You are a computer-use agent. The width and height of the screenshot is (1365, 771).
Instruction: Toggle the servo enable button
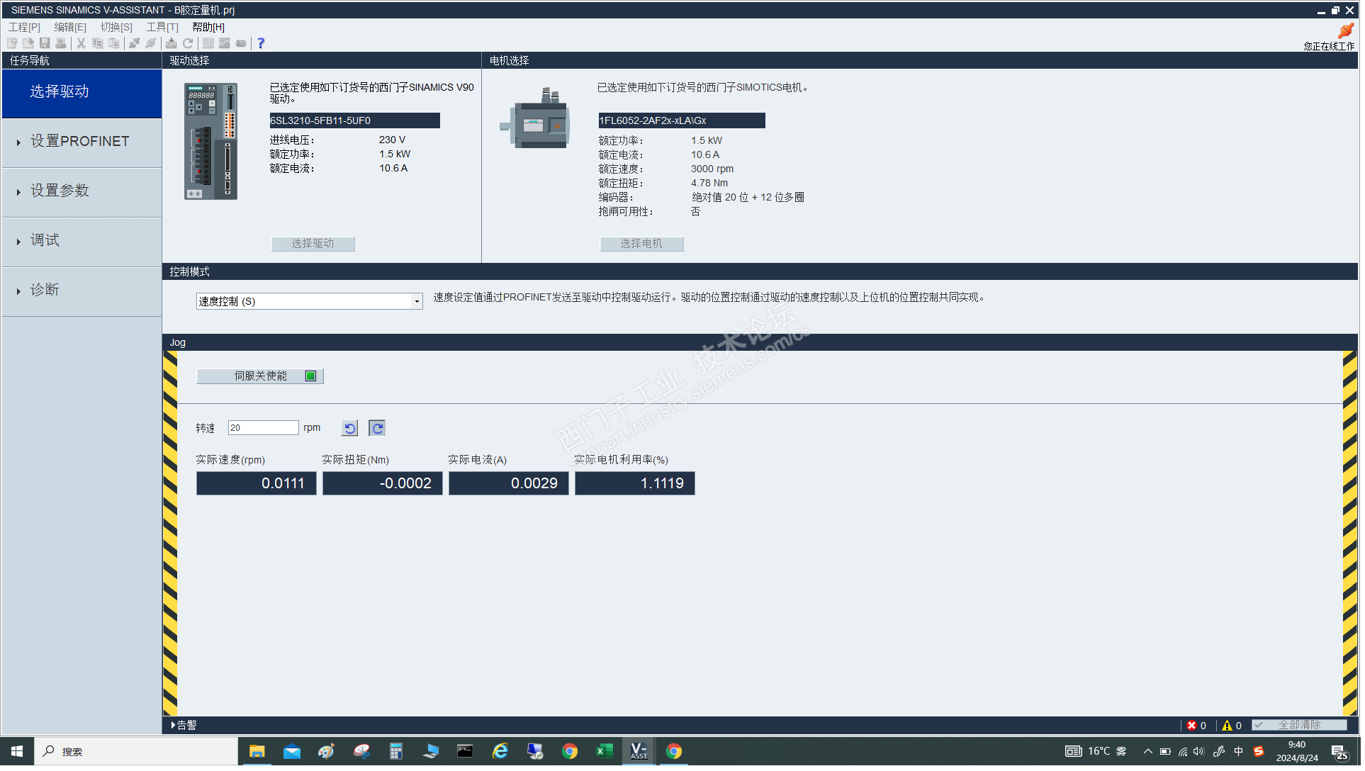point(260,377)
